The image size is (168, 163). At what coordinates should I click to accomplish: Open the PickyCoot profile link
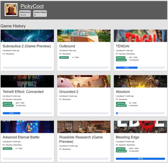pyautogui.click(x=32, y=6)
